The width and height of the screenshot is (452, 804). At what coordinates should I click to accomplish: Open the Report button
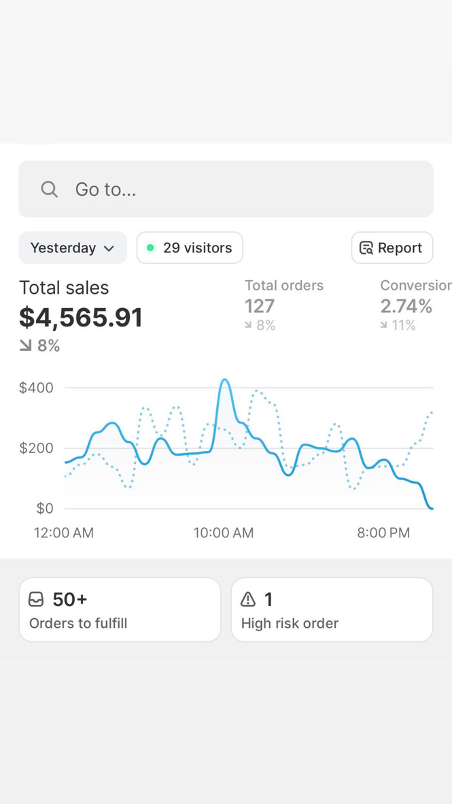click(x=392, y=248)
